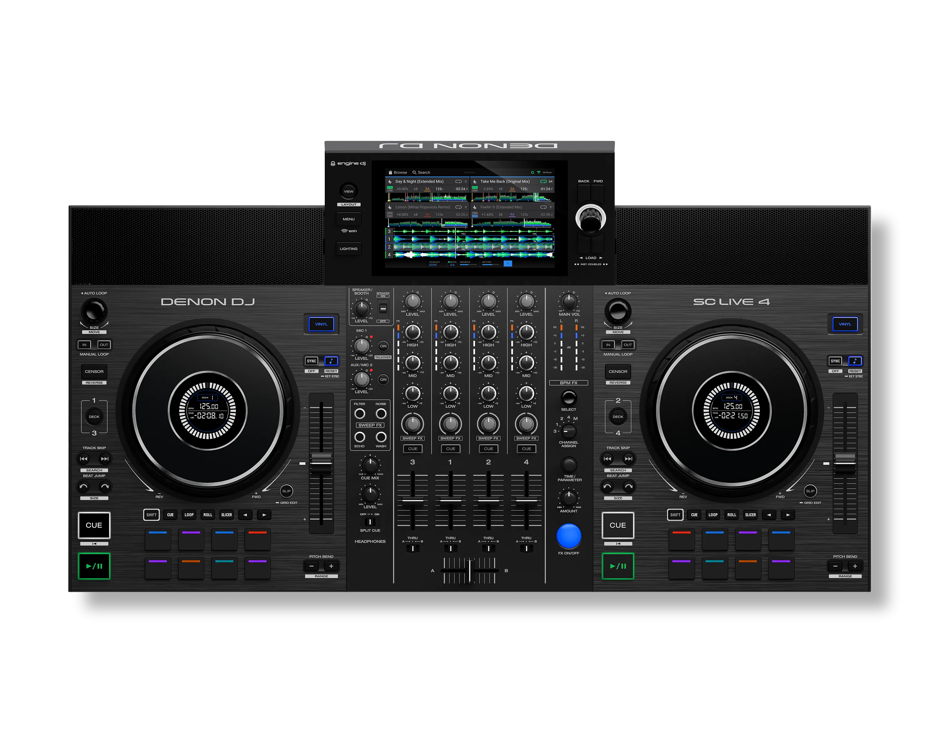Flip channel 4 crossfader THRU switch
The image size is (939, 751).
(x=526, y=549)
